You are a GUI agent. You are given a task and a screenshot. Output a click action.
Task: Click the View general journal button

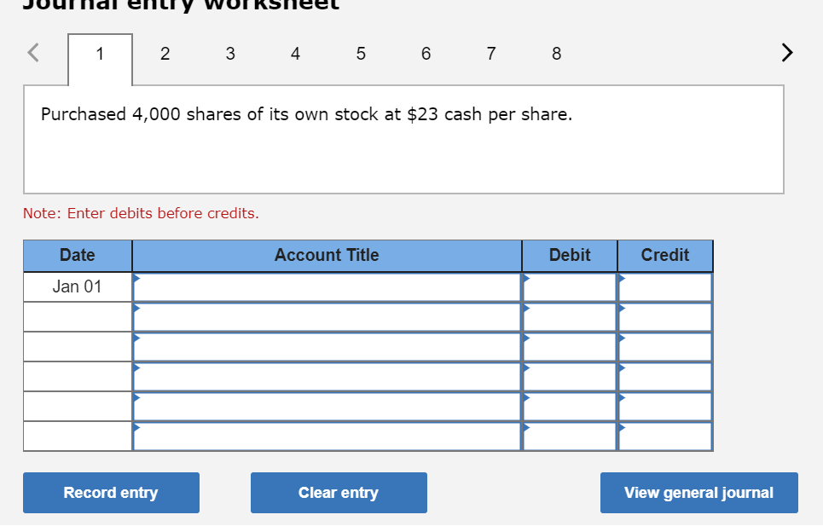698,492
